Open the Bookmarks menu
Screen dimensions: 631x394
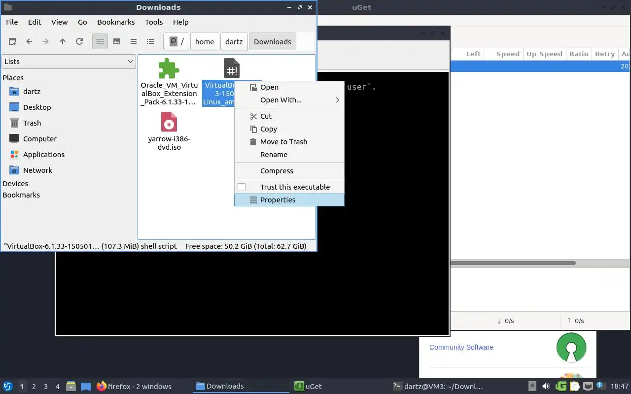click(116, 22)
